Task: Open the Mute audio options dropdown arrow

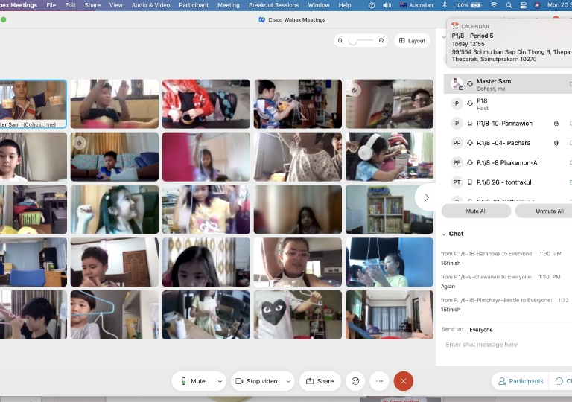Action: (220, 381)
